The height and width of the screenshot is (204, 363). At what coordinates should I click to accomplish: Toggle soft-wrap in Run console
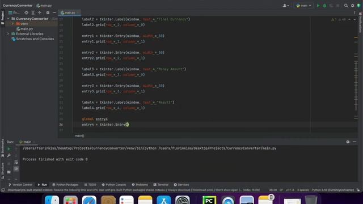pyautogui.click(x=16, y=163)
